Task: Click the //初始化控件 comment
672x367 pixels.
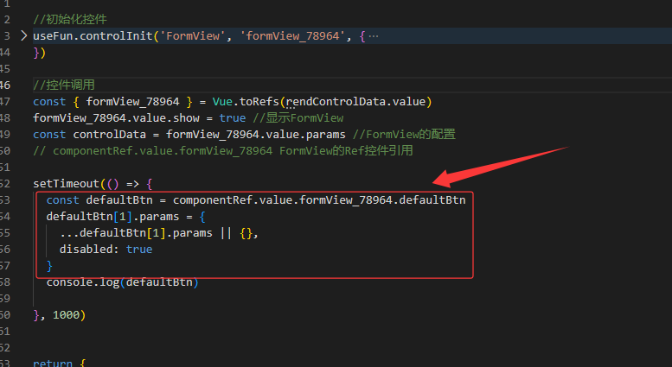Action: pyautogui.click(x=76, y=19)
